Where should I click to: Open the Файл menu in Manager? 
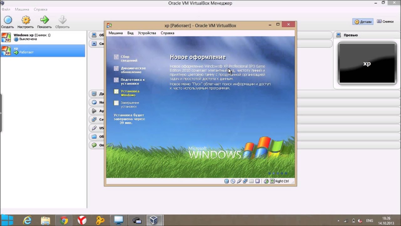point(6,9)
